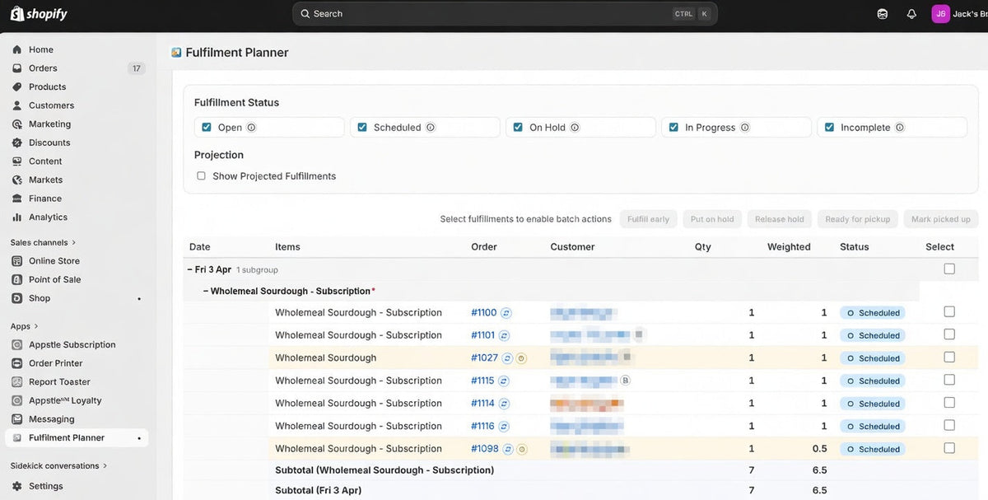This screenshot has height=500, width=988.
Task: Open Fulfilment Planner in sidebar
Action: [x=77, y=437]
